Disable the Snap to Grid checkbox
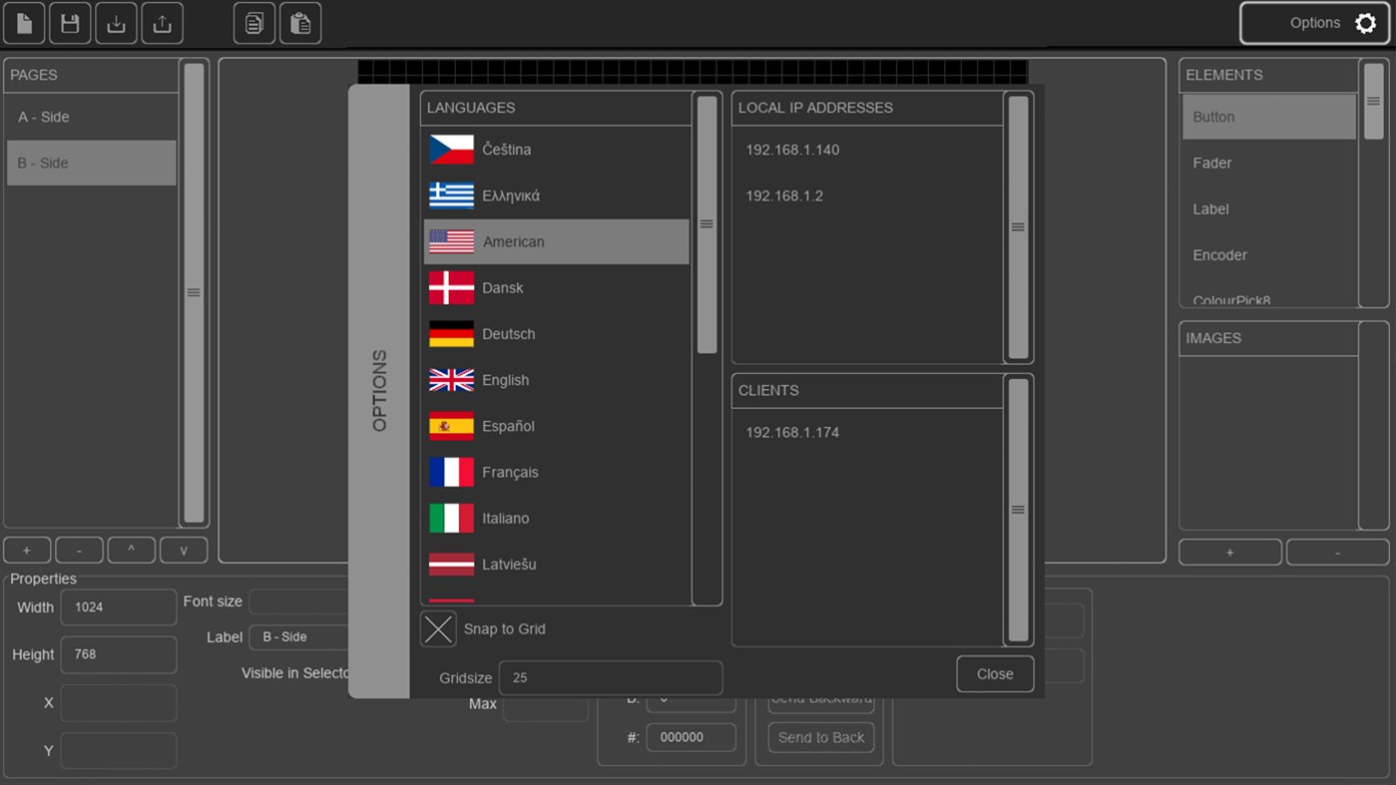The image size is (1396, 785). point(438,628)
